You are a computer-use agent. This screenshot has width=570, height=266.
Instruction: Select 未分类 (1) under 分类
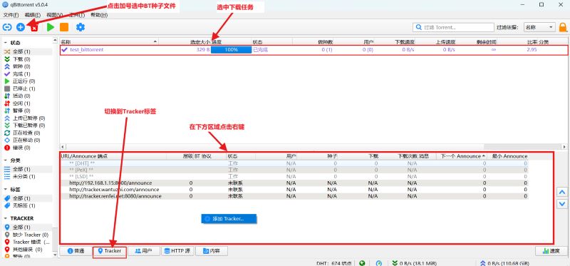tap(24, 176)
